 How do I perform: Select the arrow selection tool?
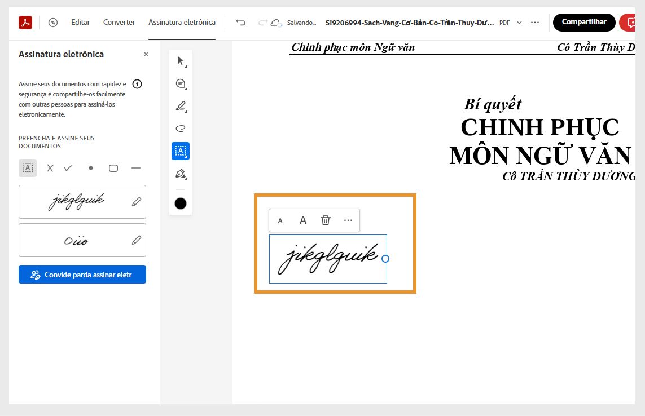coord(181,61)
